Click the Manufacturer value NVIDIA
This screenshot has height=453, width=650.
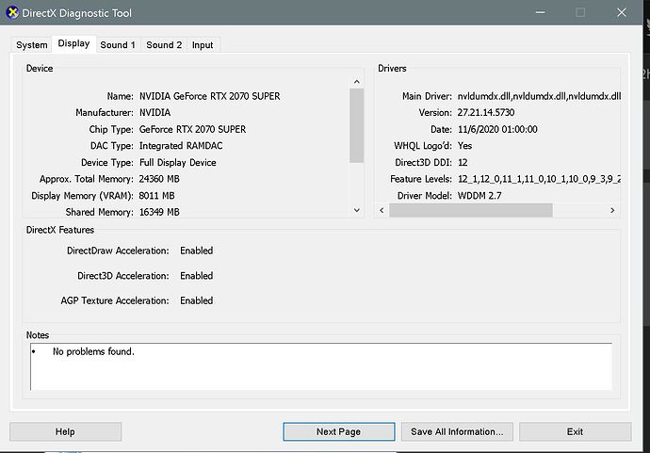pos(155,113)
